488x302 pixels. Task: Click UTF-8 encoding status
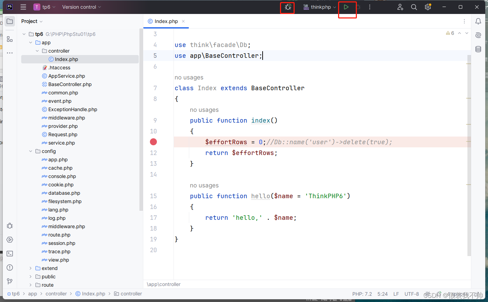[x=412, y=294]
